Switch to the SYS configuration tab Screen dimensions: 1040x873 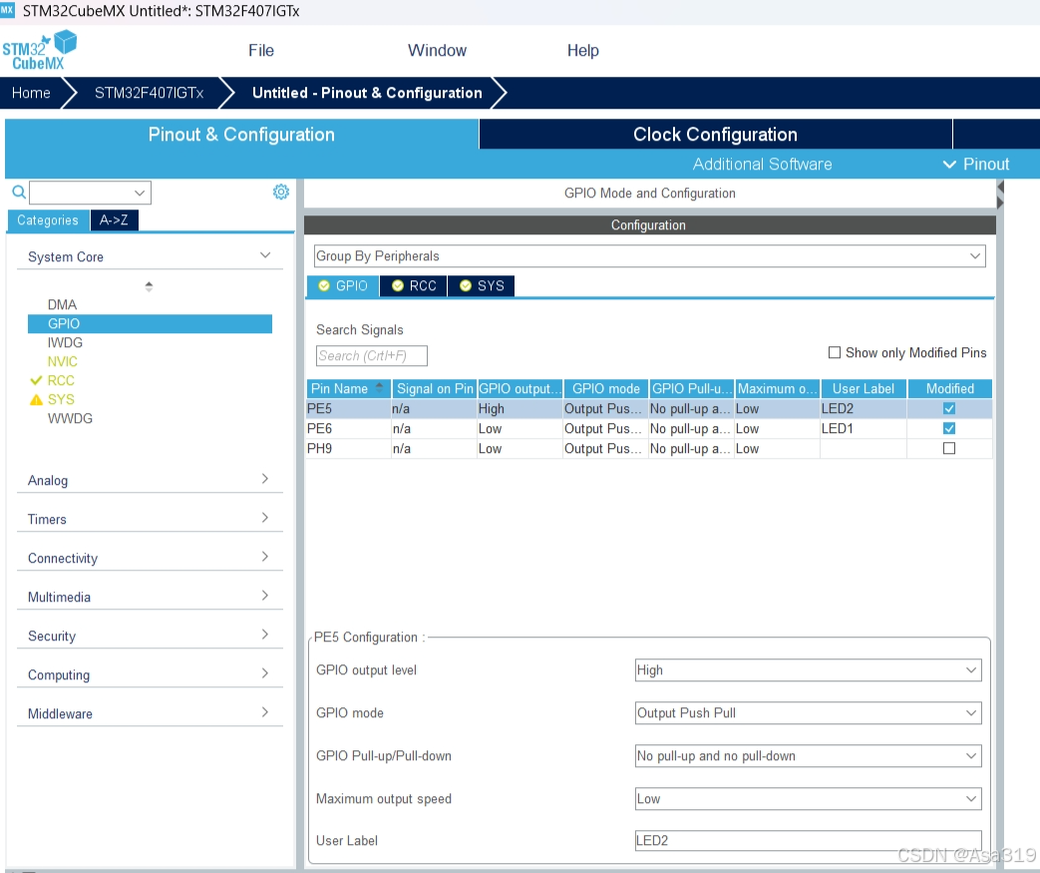482,285
